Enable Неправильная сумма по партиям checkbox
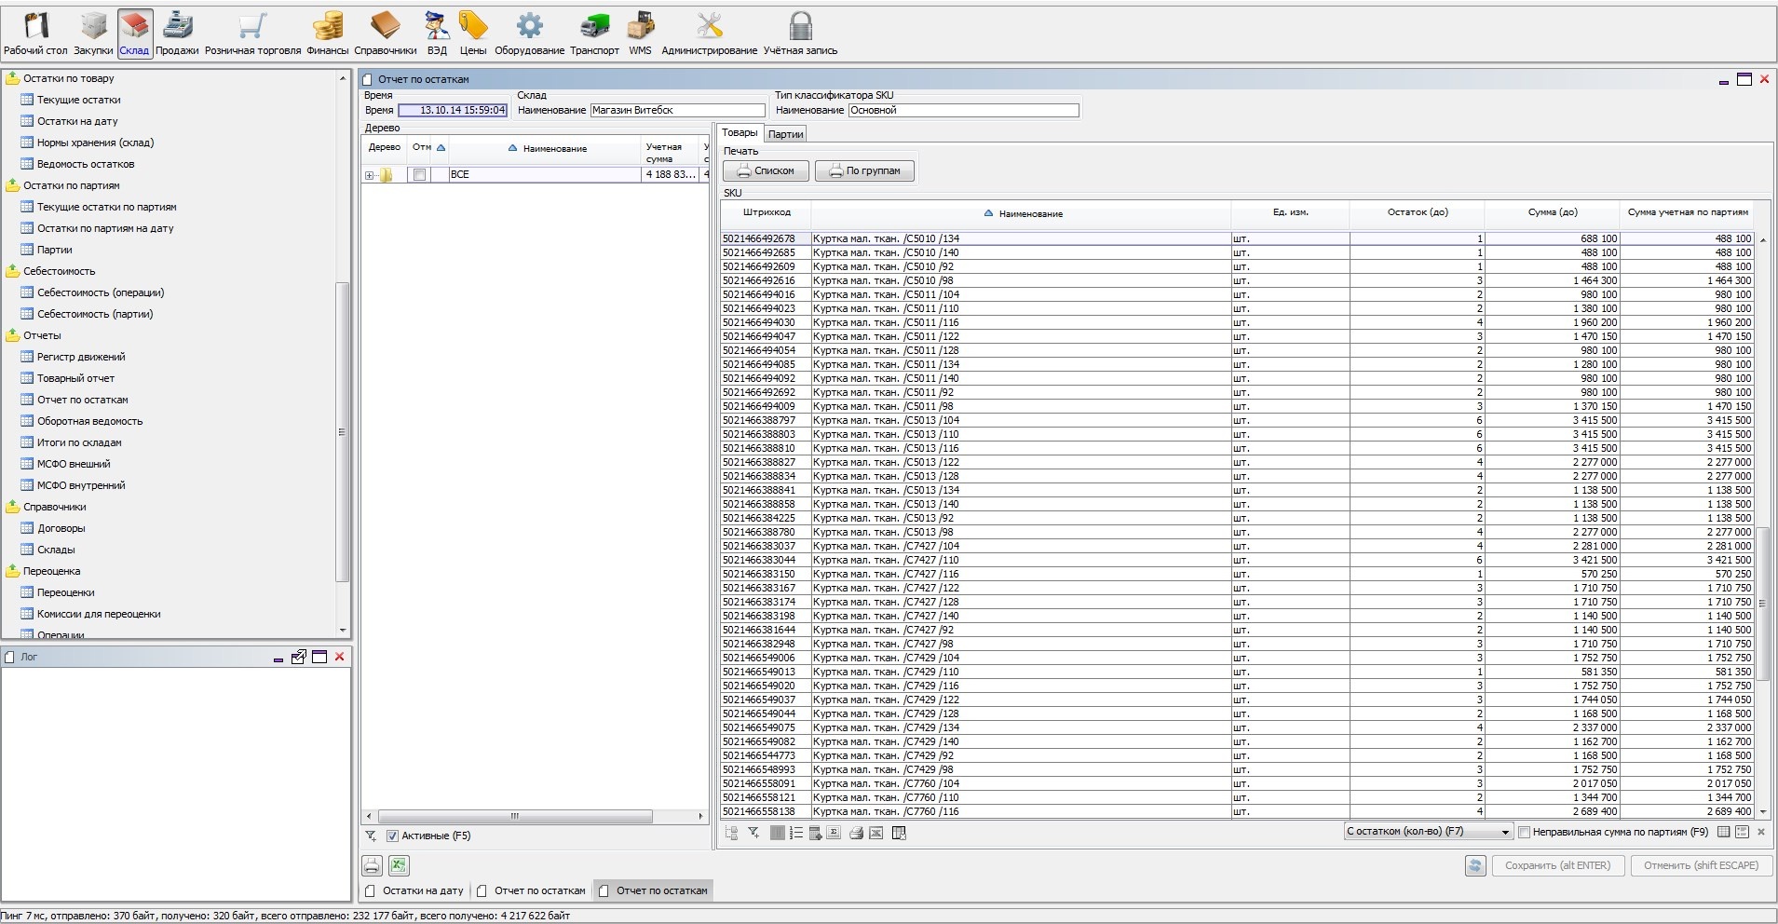Image resolution: width=1778 pixels, height=924 pixels. (1525, 832)
